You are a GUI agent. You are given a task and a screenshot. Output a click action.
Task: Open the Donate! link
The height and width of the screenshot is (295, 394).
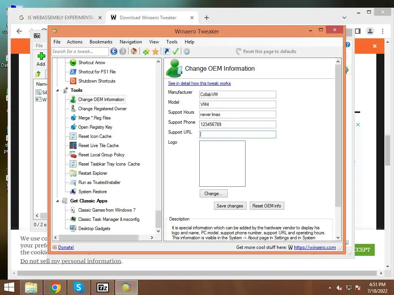(x=66, y=247)
